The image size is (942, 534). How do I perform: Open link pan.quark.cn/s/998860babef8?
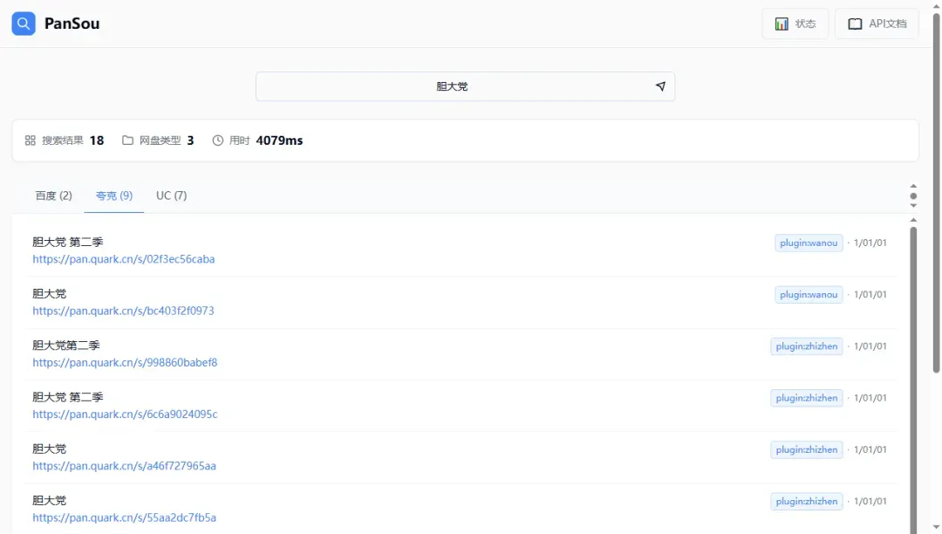click(125, 362)
